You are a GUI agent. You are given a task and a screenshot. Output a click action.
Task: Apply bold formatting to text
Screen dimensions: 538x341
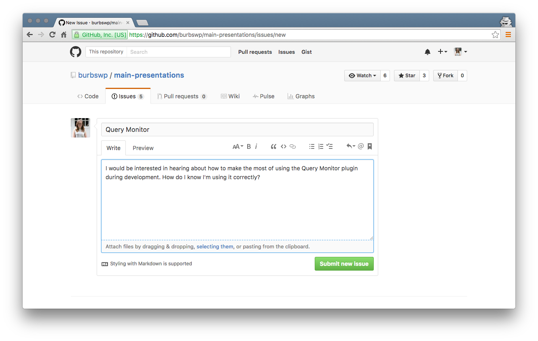pyautogui.click(x=249, y=146)
